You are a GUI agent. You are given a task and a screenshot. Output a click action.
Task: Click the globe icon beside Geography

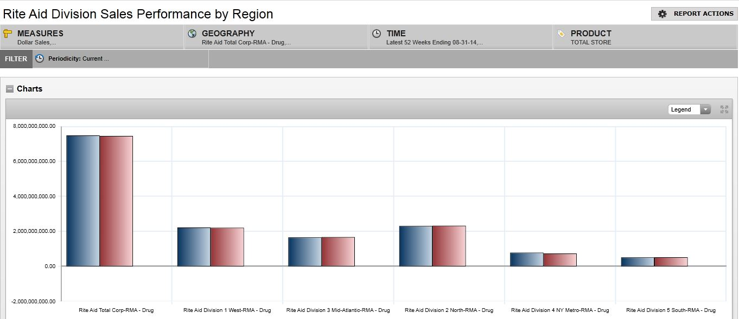192,34
